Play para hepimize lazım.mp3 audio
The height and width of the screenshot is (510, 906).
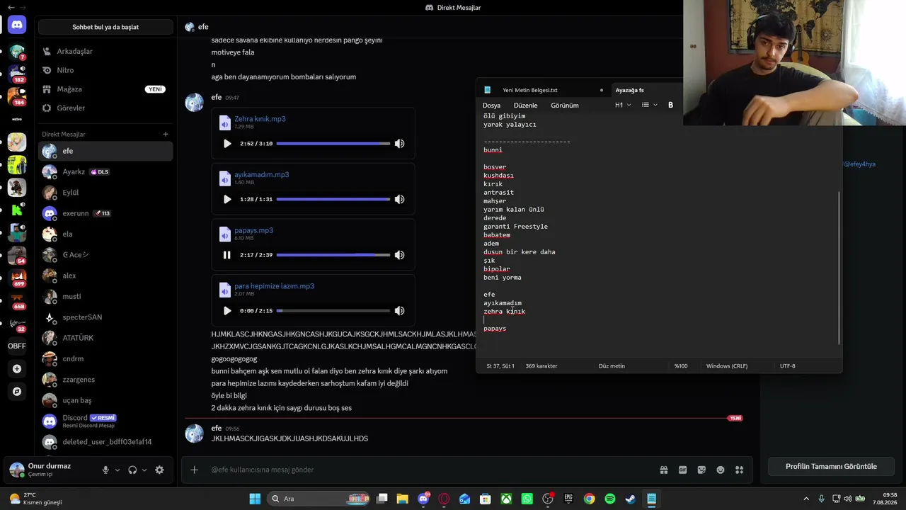coord(227,310)
